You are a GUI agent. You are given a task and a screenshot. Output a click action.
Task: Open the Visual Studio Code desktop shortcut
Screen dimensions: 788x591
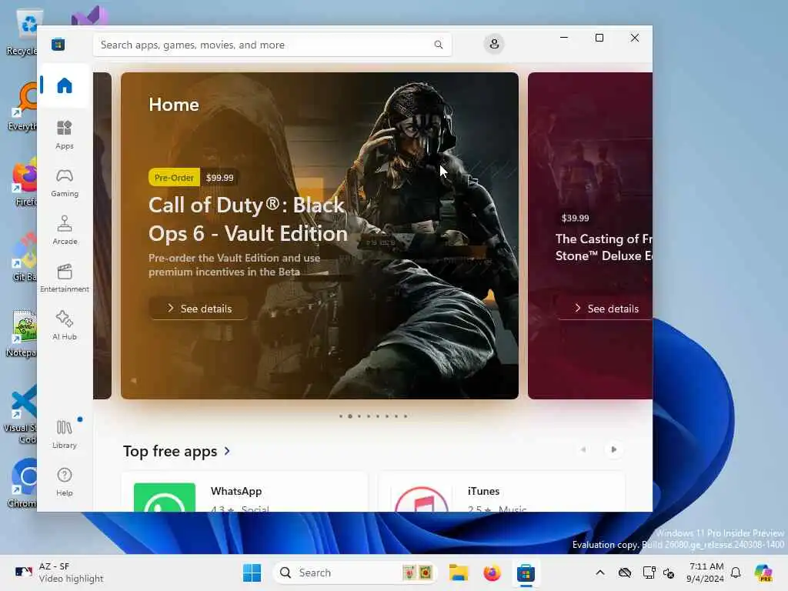[x=21, y=414]
